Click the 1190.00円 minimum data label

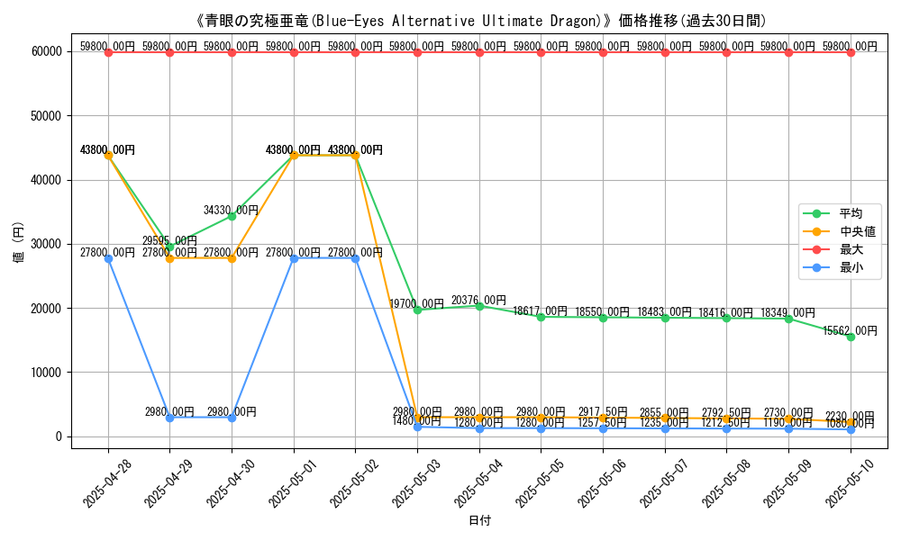click(x=787, y=423)
